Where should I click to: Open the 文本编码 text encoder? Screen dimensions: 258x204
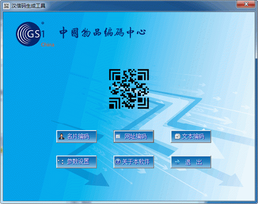(191, 136)
